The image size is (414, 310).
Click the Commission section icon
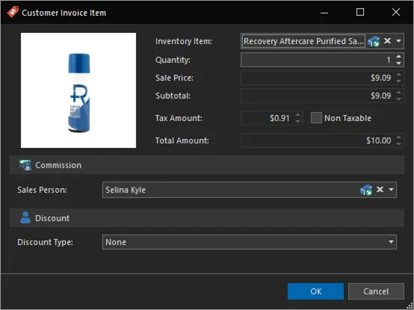pyautogui.click(x=25, y=165)
